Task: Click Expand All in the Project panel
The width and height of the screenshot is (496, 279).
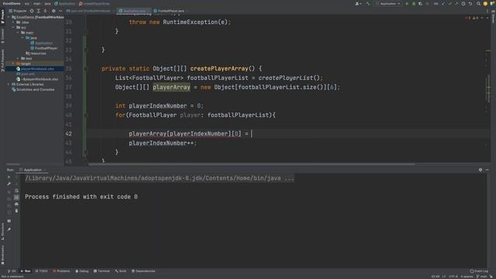Action: (x=39, y=11)
